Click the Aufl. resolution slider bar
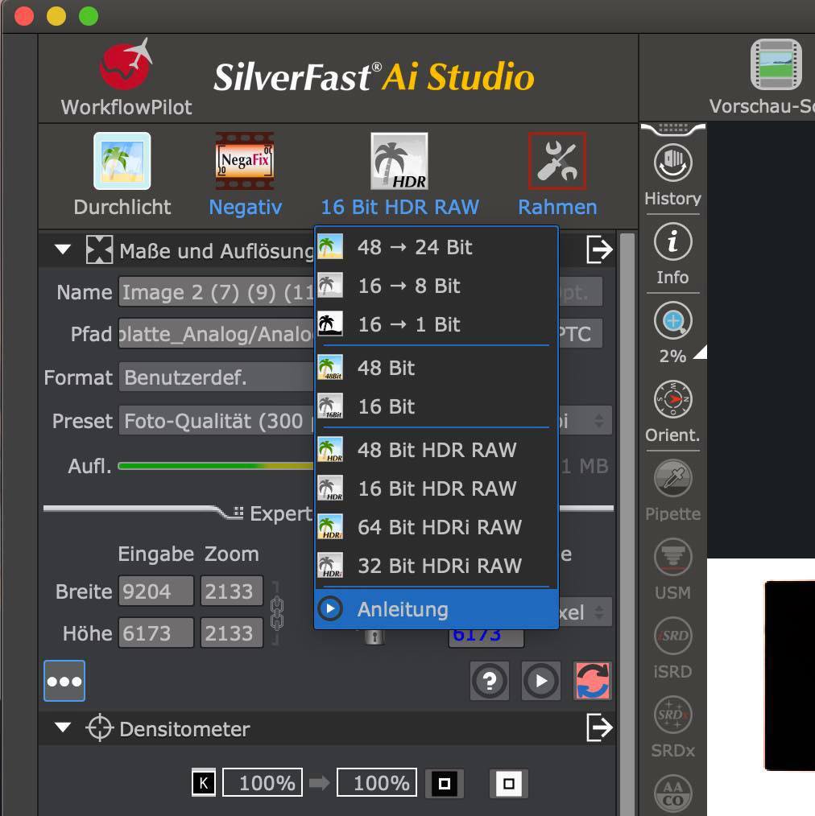815x816 pixels. click(217, 466)
